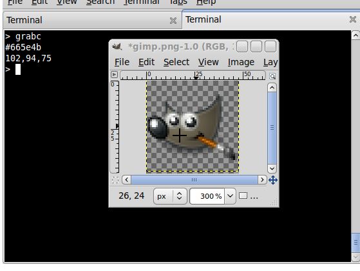Close the first Terminal tab
The image size is (360, 271).
coord(173,21)
